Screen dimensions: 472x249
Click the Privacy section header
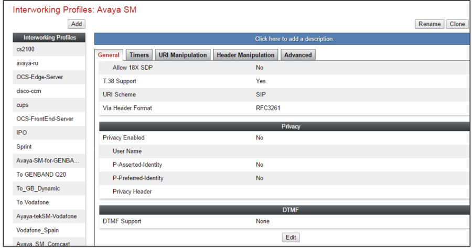pyautogui.click(x=284, y=126)
